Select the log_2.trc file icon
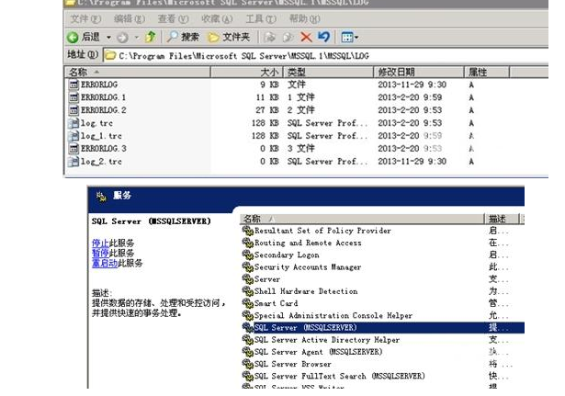The height and width of the screenshot is (396, 565). pos(73,162)
